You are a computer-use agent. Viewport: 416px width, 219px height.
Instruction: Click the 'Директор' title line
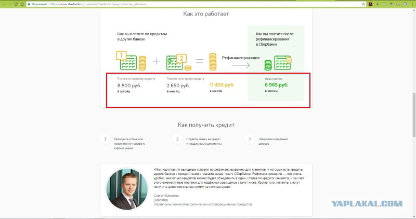pyautogui.click(x=161, y=200)
